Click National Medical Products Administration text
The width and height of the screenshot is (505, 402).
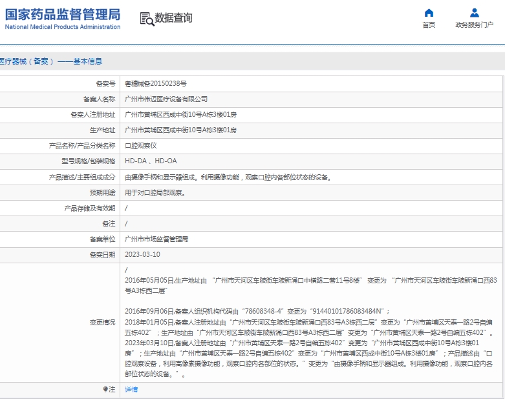pyautogui.click(x=63, y=27)
